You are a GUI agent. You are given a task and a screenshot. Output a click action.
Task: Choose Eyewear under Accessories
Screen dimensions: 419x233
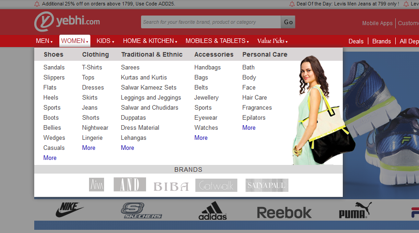tap(206, 118)
